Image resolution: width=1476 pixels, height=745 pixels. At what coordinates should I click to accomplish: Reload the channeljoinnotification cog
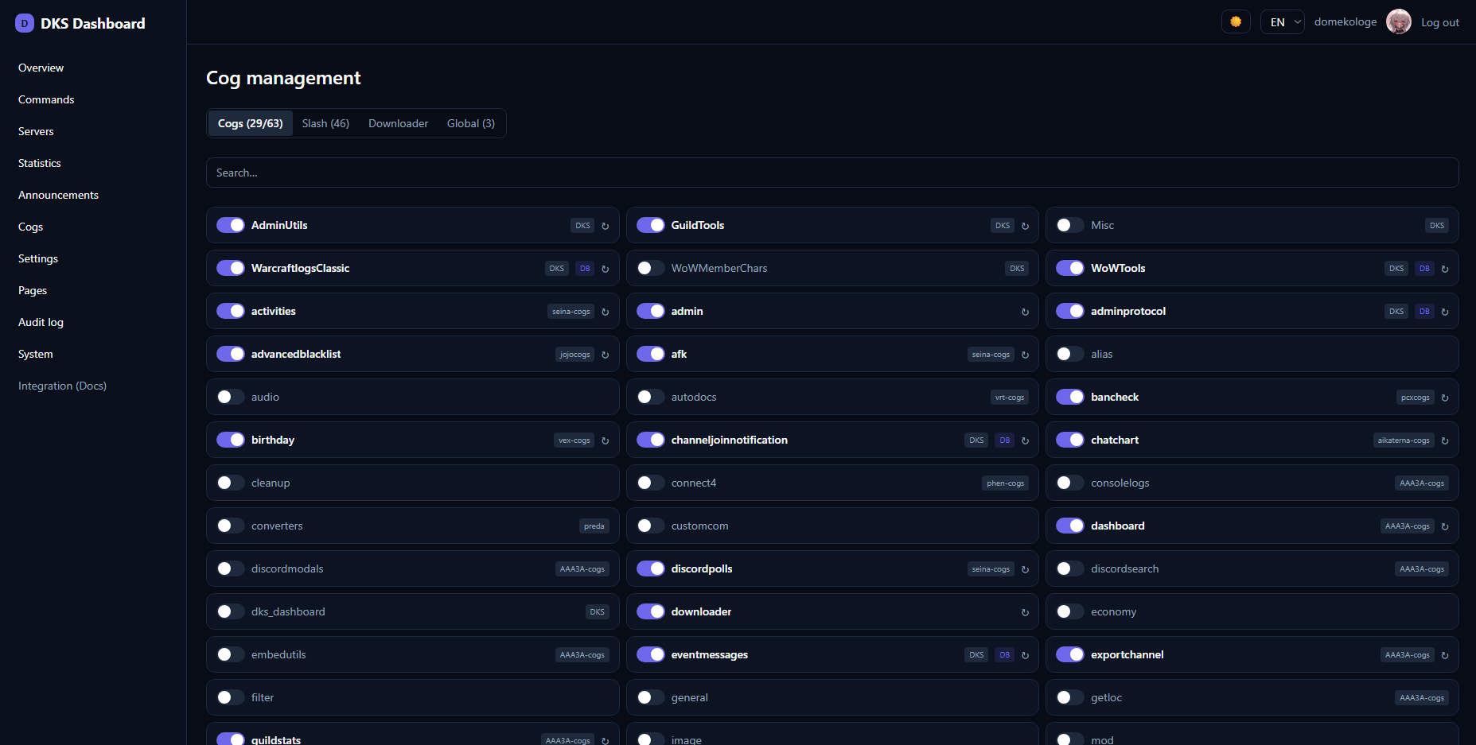coord(1025,440)
